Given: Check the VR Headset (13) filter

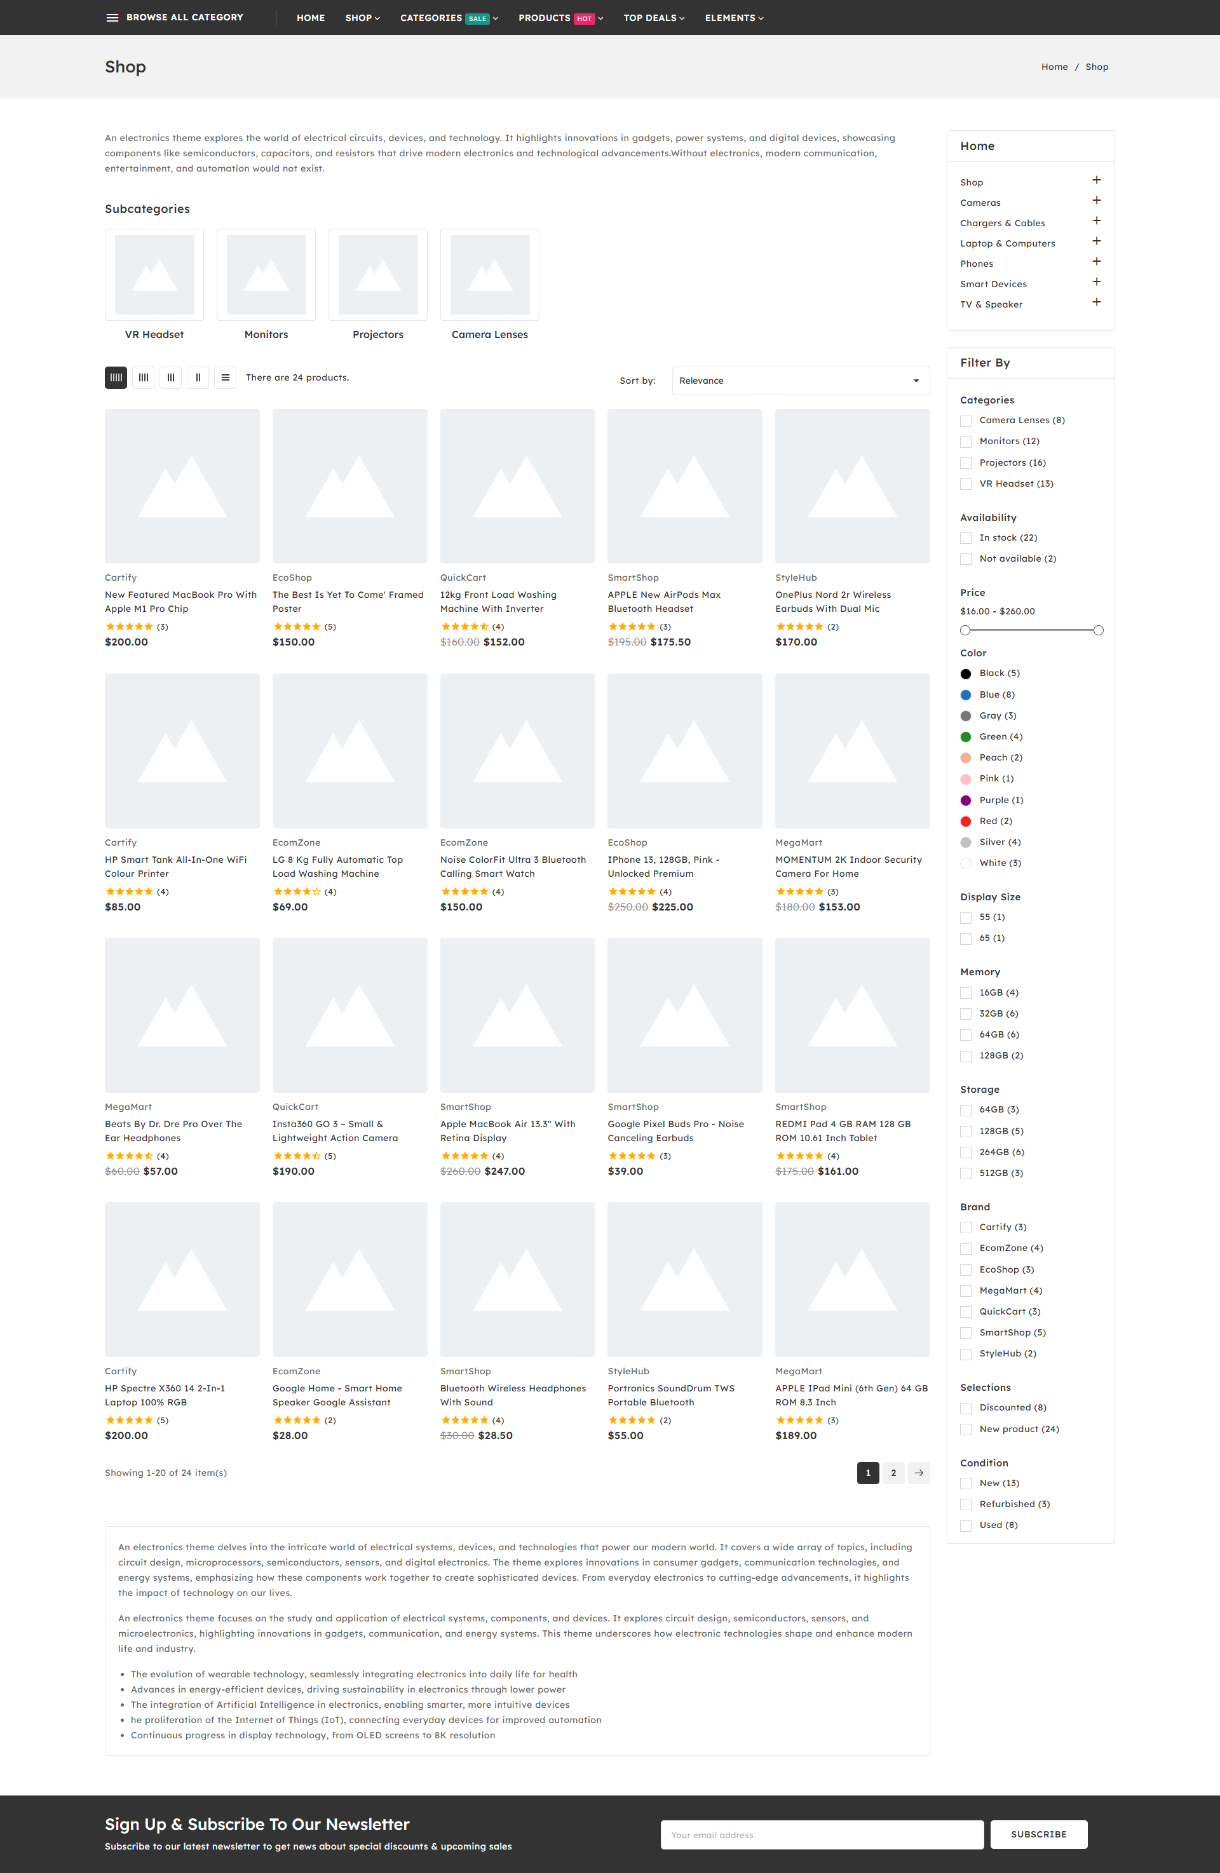Looking at the screenshot, I should pos(966,485).
